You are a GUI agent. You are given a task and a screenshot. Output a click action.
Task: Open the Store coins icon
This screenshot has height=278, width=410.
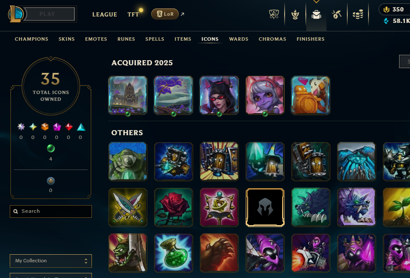click(358, 15)
